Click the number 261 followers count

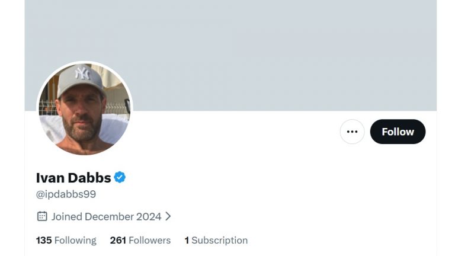[118, 240]
